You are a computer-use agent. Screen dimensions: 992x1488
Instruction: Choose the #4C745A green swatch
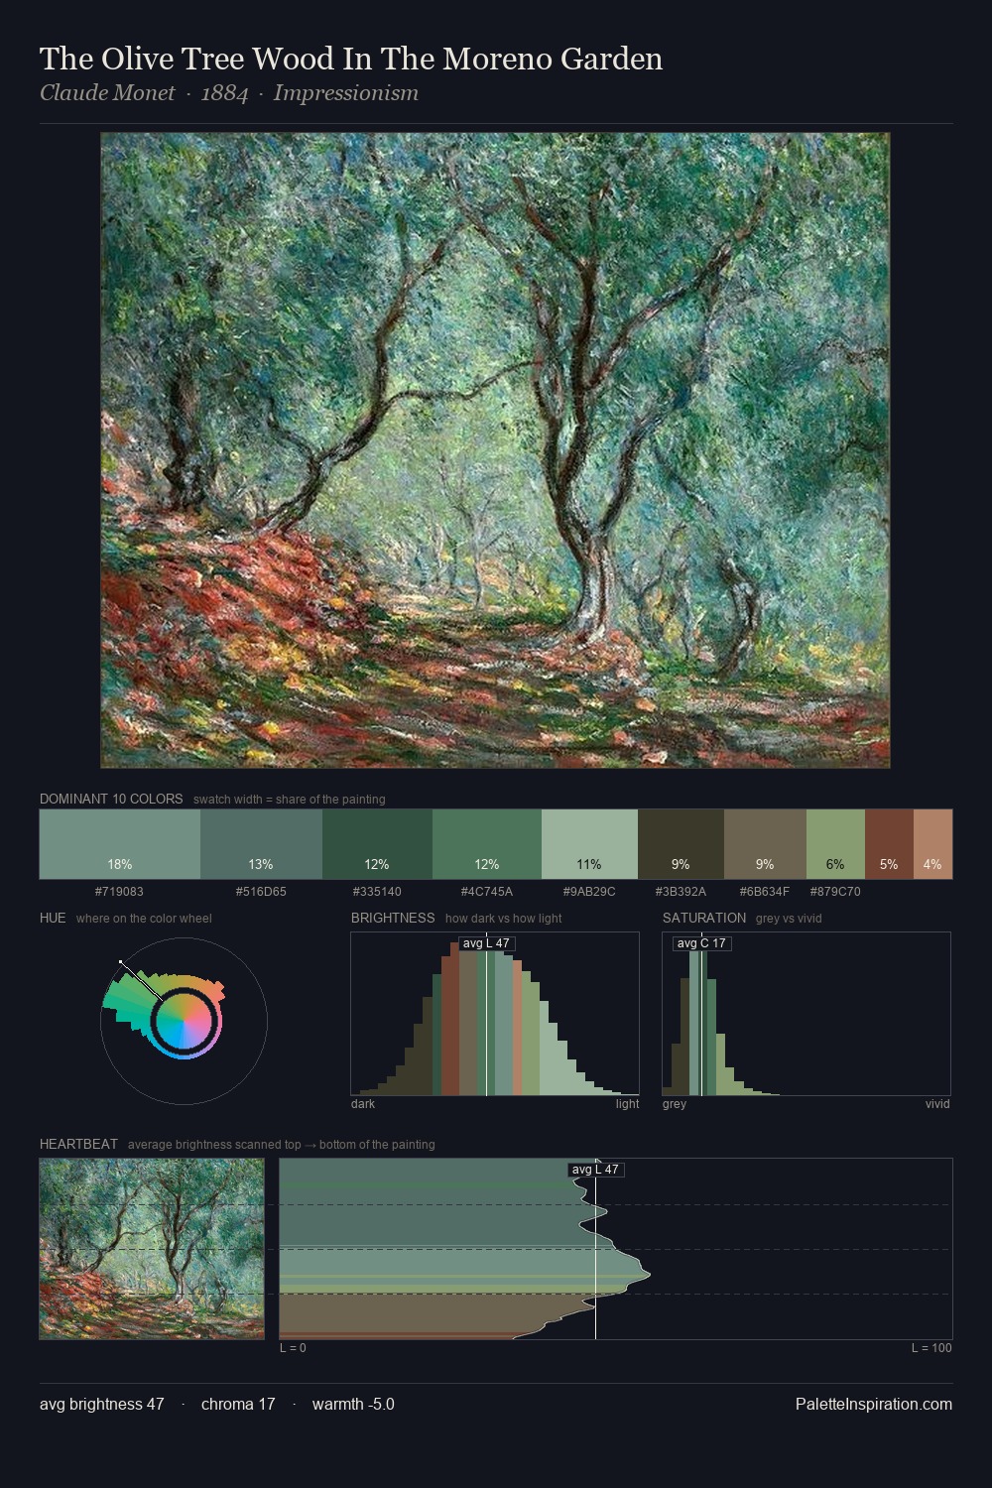487,844
